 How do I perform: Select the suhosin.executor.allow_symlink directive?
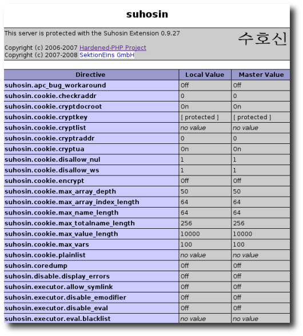pyautogui.click(x=58, y=287)
